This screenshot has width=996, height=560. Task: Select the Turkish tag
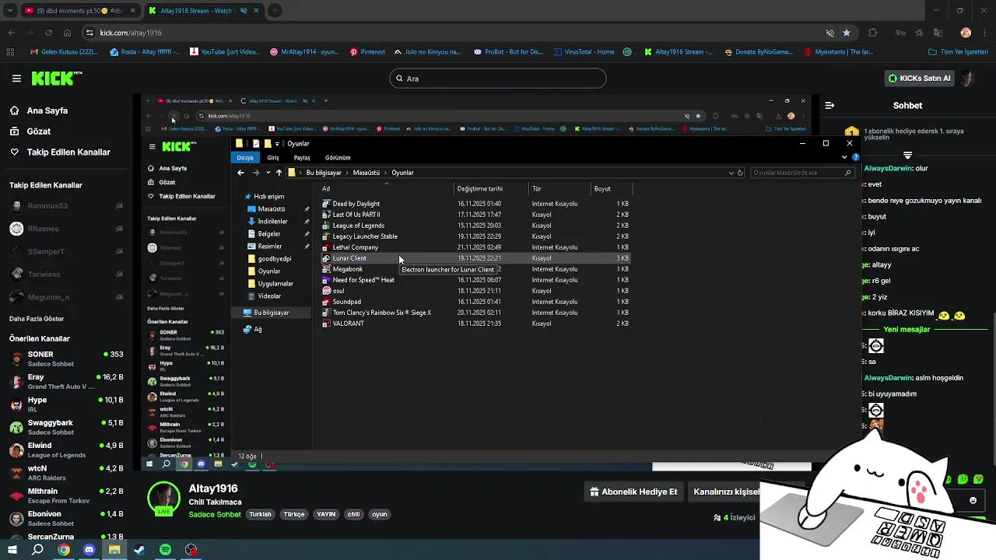click(260, 514)
